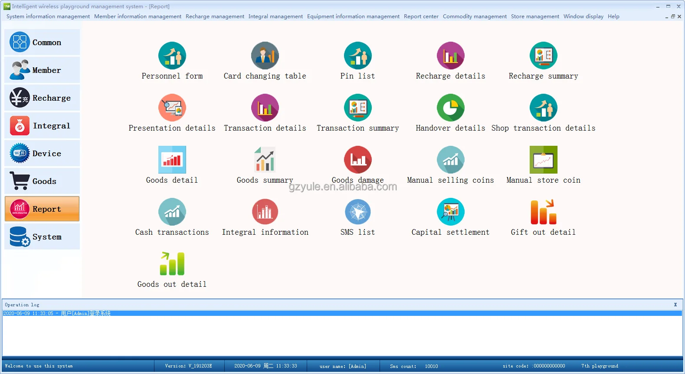The height and width of the screenshot is (374, 685).
Task: Close the Operation log panel
Action: (x=675, y=305)
